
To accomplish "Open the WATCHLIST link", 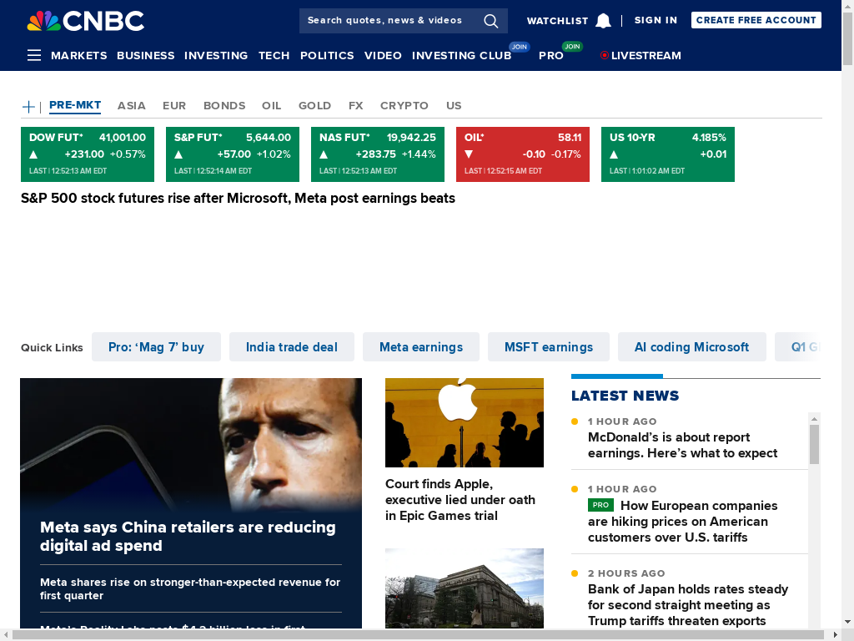I will tap(557, 21).
